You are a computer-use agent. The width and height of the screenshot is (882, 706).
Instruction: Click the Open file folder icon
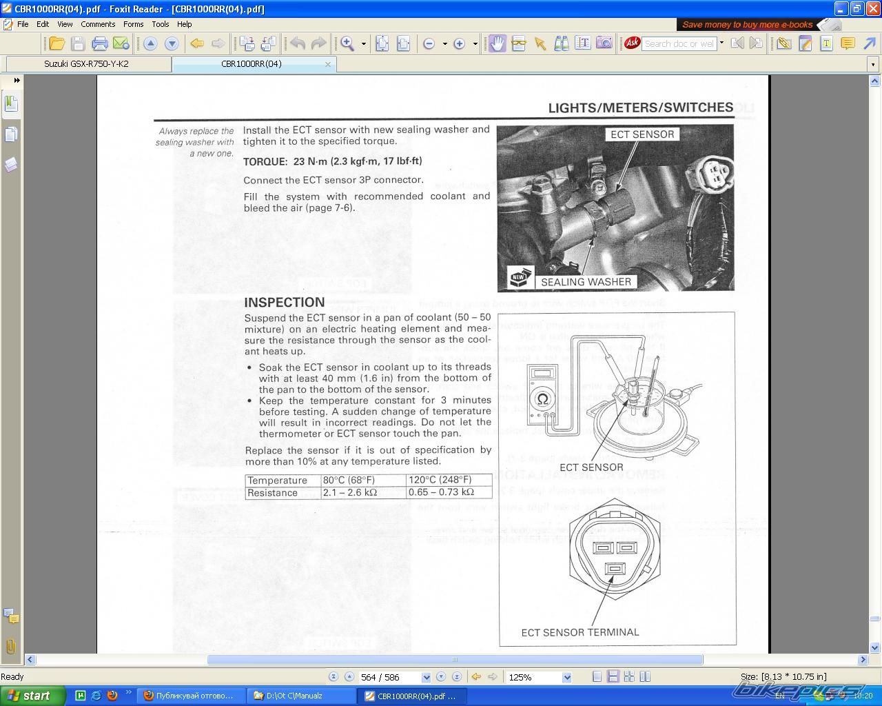point(57,43)
